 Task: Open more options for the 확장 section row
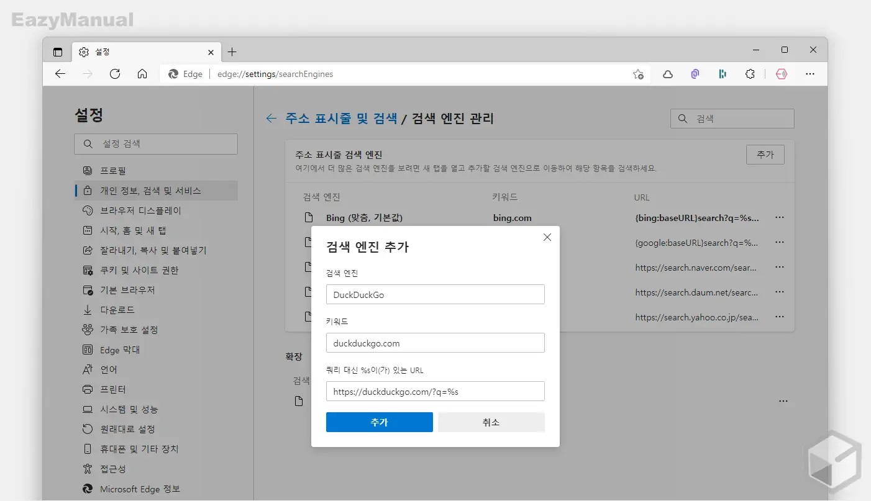783,402
